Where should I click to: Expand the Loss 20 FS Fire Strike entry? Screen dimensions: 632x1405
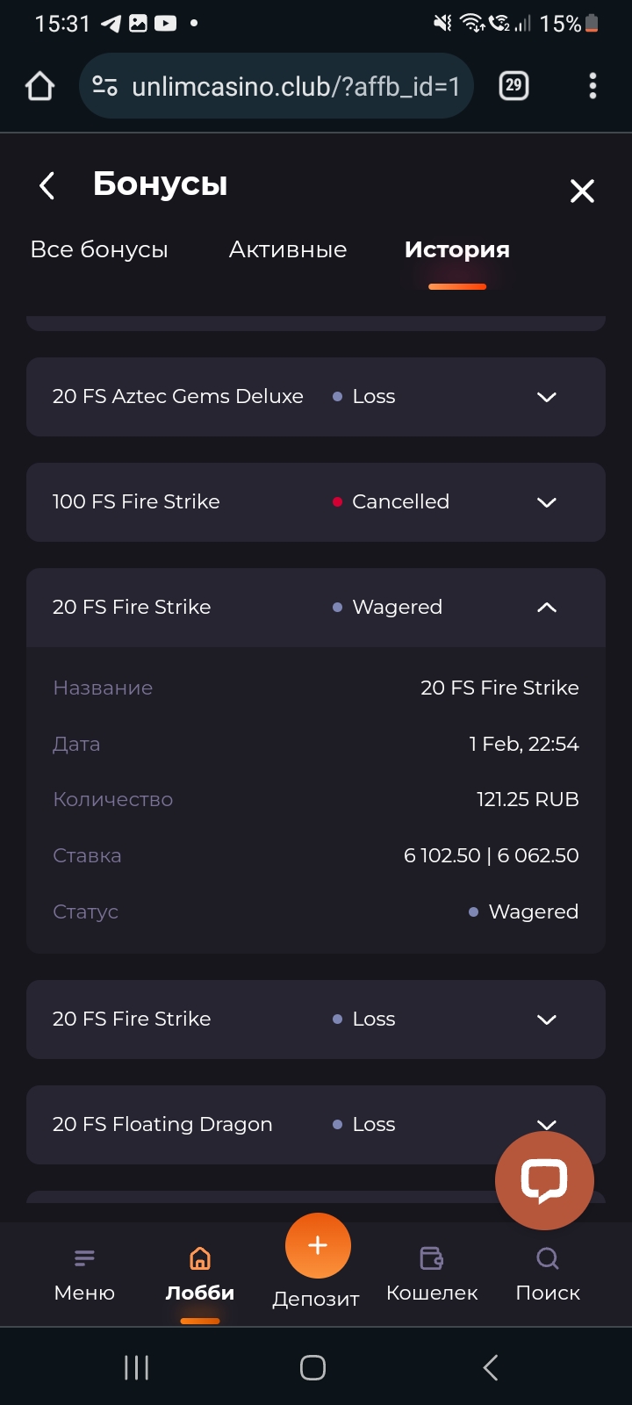pyautogui.click(x=546, y=1020)
